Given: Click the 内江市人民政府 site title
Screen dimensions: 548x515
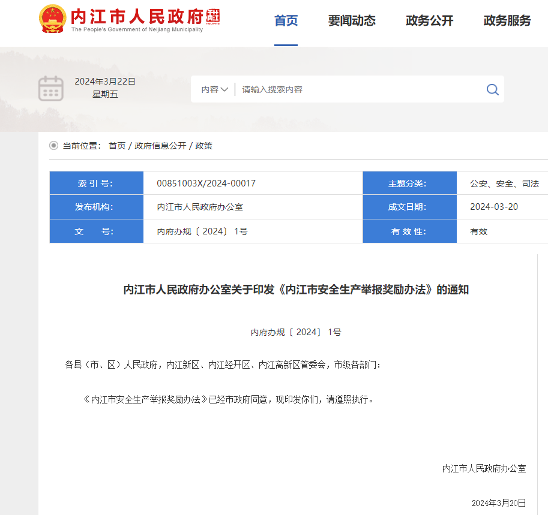Looking at the screenshot, I should [137, 16].
